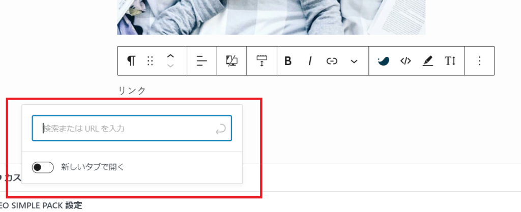Click the device display restriction icon

tap(231, 61)
